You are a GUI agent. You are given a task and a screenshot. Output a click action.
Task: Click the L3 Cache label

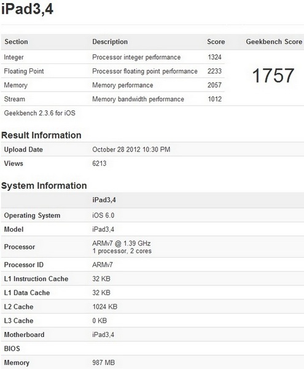point(19,320)
